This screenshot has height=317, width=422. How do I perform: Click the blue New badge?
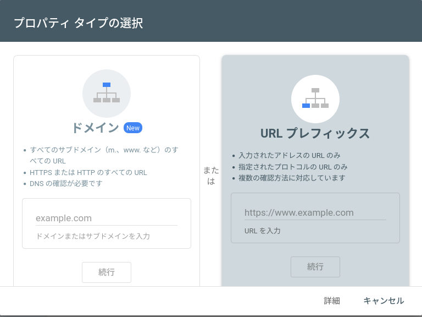click(133, 128)
